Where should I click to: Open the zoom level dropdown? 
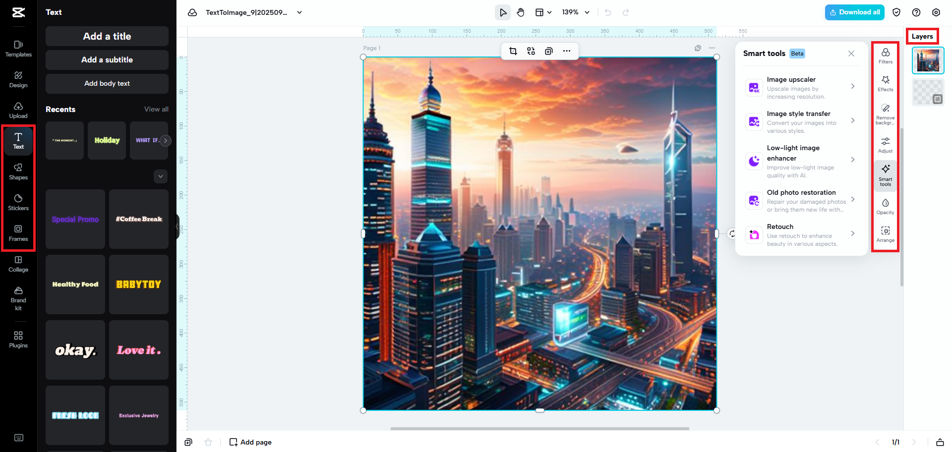pyautogui.click(x=575, y=12)
